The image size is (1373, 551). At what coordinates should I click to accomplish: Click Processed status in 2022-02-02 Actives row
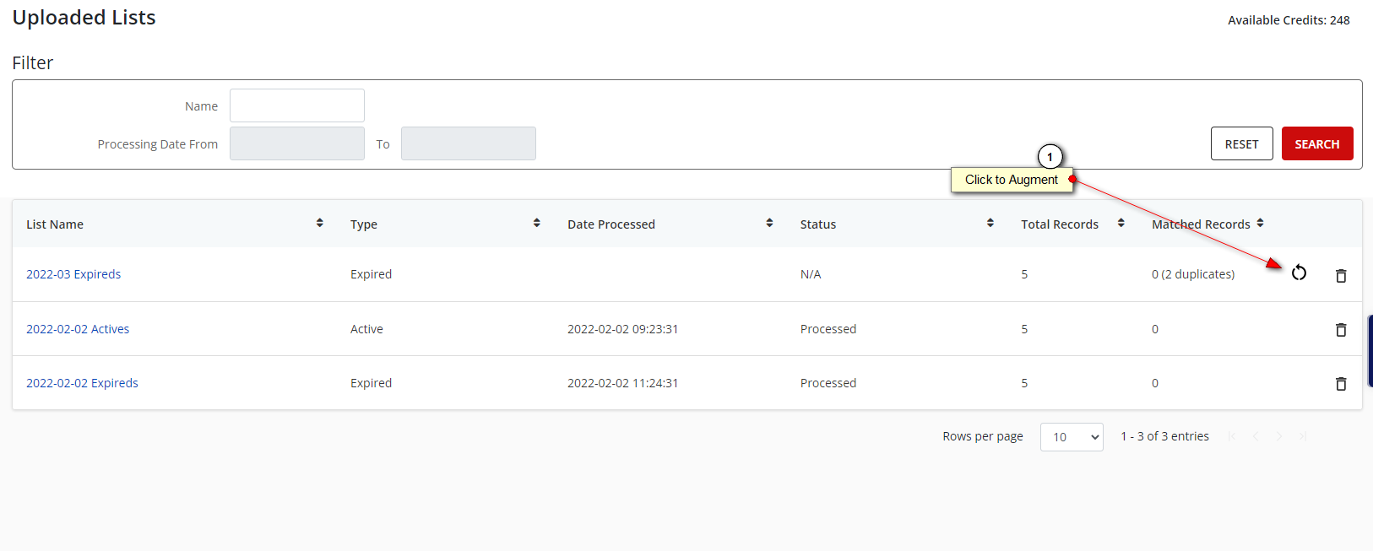[828, 329]
